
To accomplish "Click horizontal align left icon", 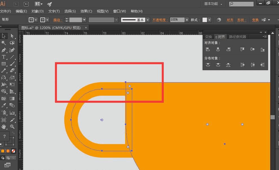I will 208,50.
